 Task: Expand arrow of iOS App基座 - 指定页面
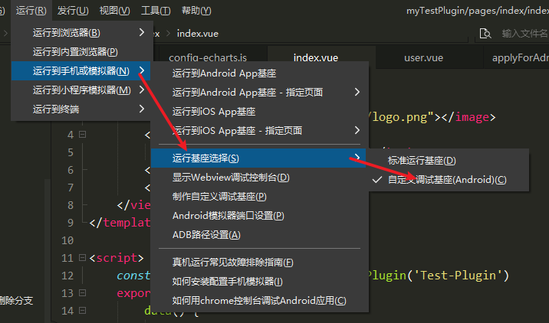click(357, 130)
